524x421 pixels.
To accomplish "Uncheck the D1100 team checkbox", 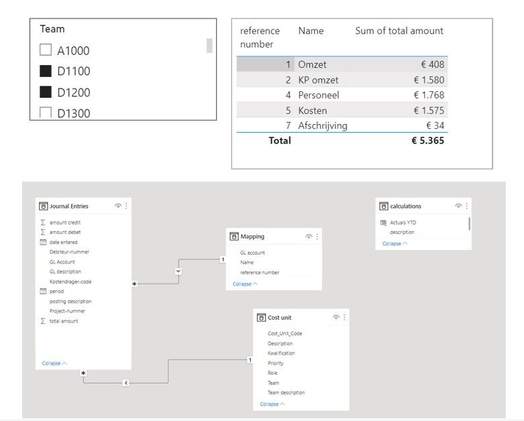I will (x=46, y=71).
